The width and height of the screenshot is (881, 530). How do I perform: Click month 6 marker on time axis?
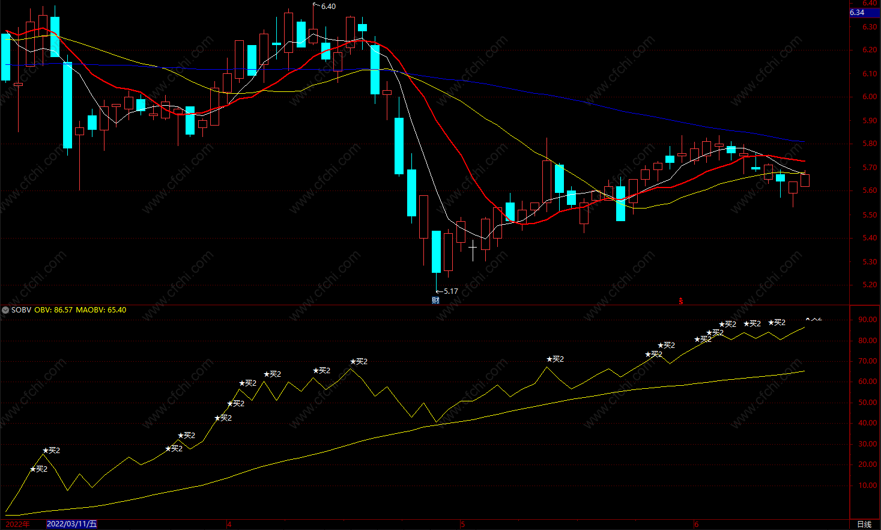click(697, 525)
